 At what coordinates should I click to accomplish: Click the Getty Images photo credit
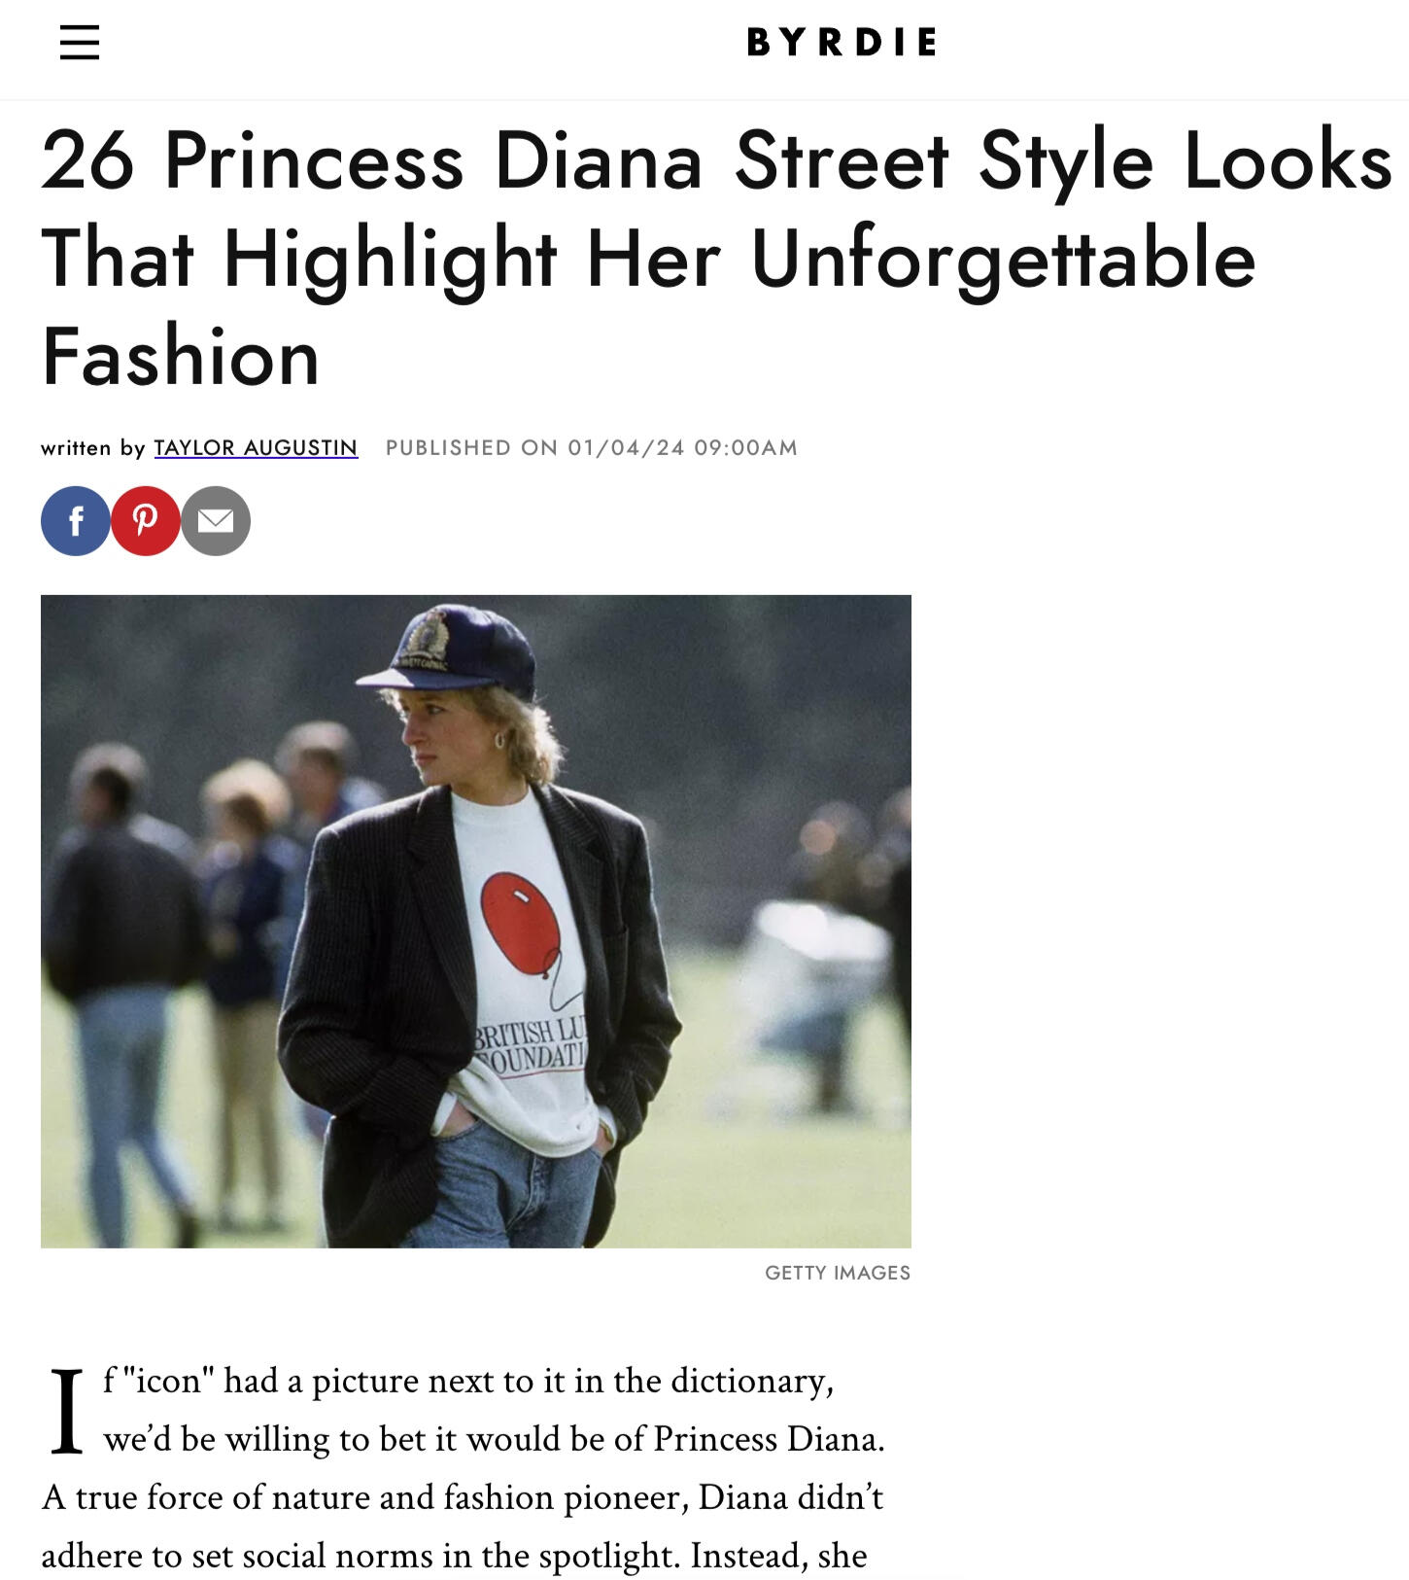coord(837,1273)
